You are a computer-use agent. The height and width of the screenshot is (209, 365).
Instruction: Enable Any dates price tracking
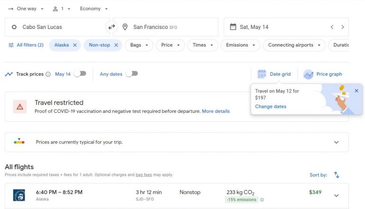131,74
